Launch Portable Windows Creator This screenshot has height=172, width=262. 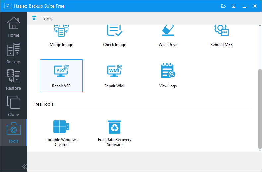point(61,133)
